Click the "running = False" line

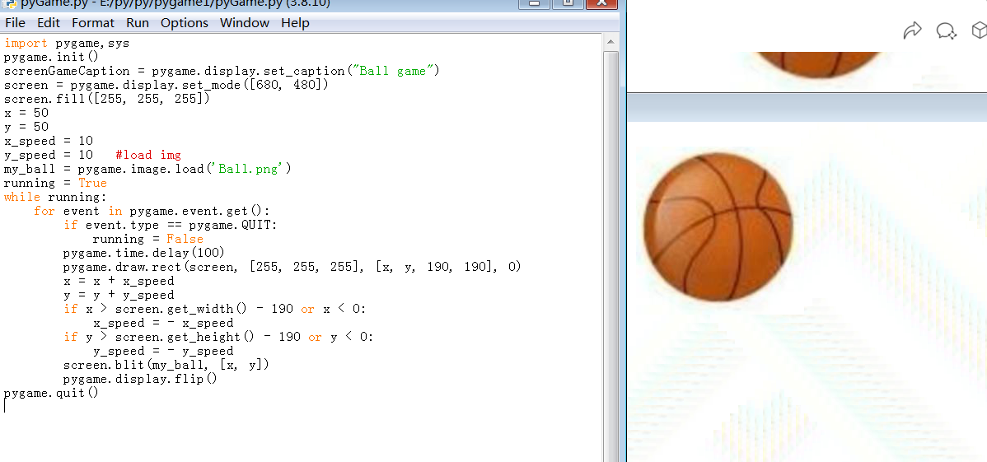click(148, 239)
